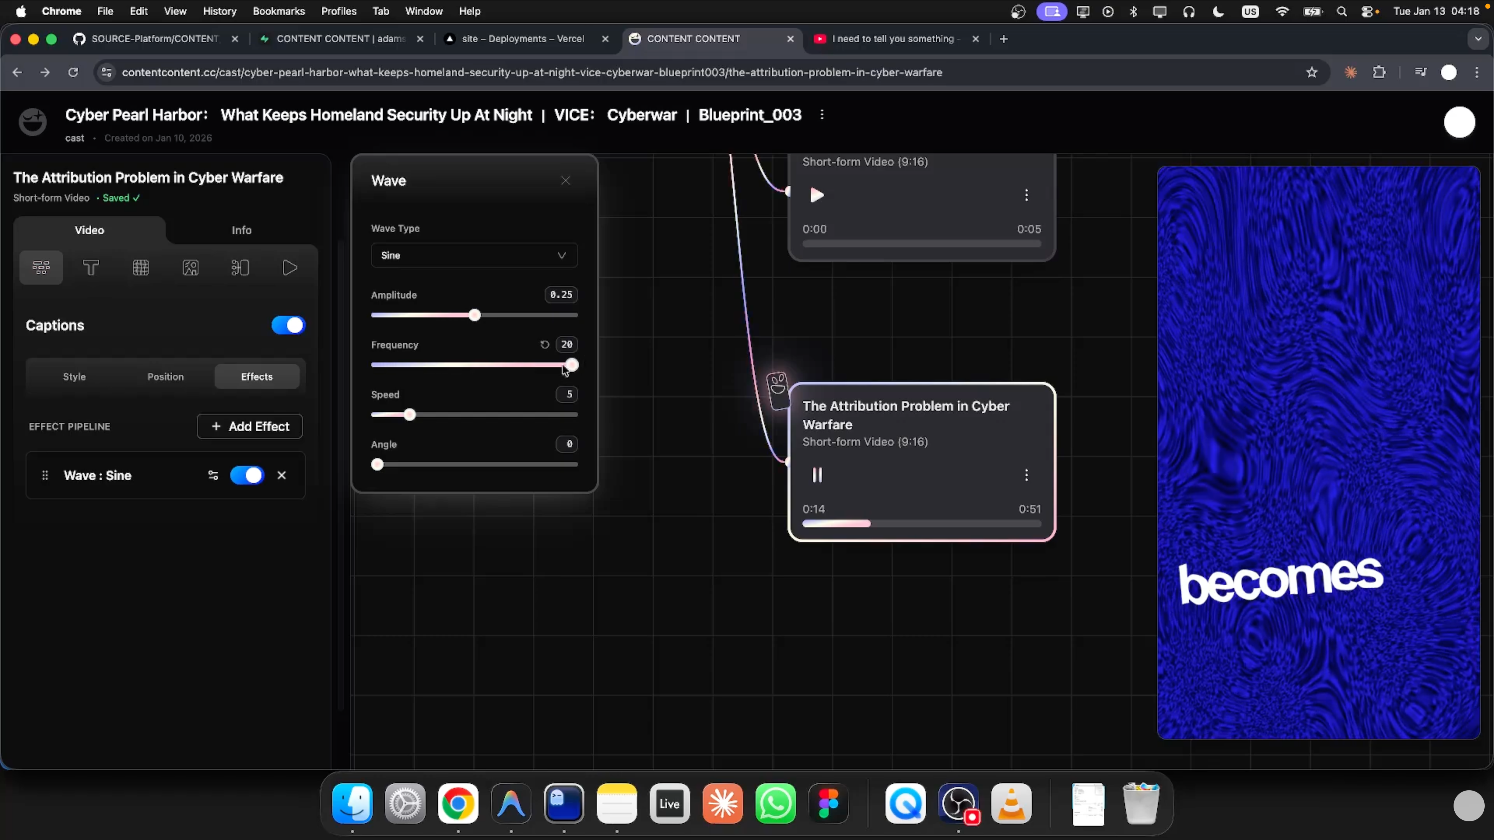The width and height of the screenshot is (1494, 840).
Task: Expand the Wave Type Sine dropdown
Action: pyautogui.click(x=474, y=255)
